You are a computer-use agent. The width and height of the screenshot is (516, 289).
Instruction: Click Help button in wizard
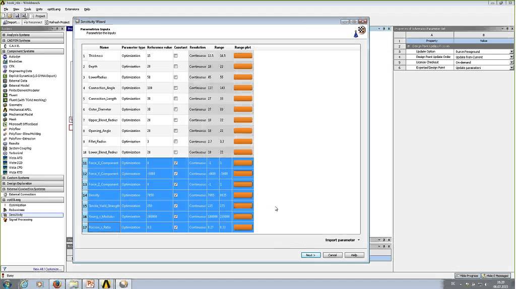[x=354, y=255]
